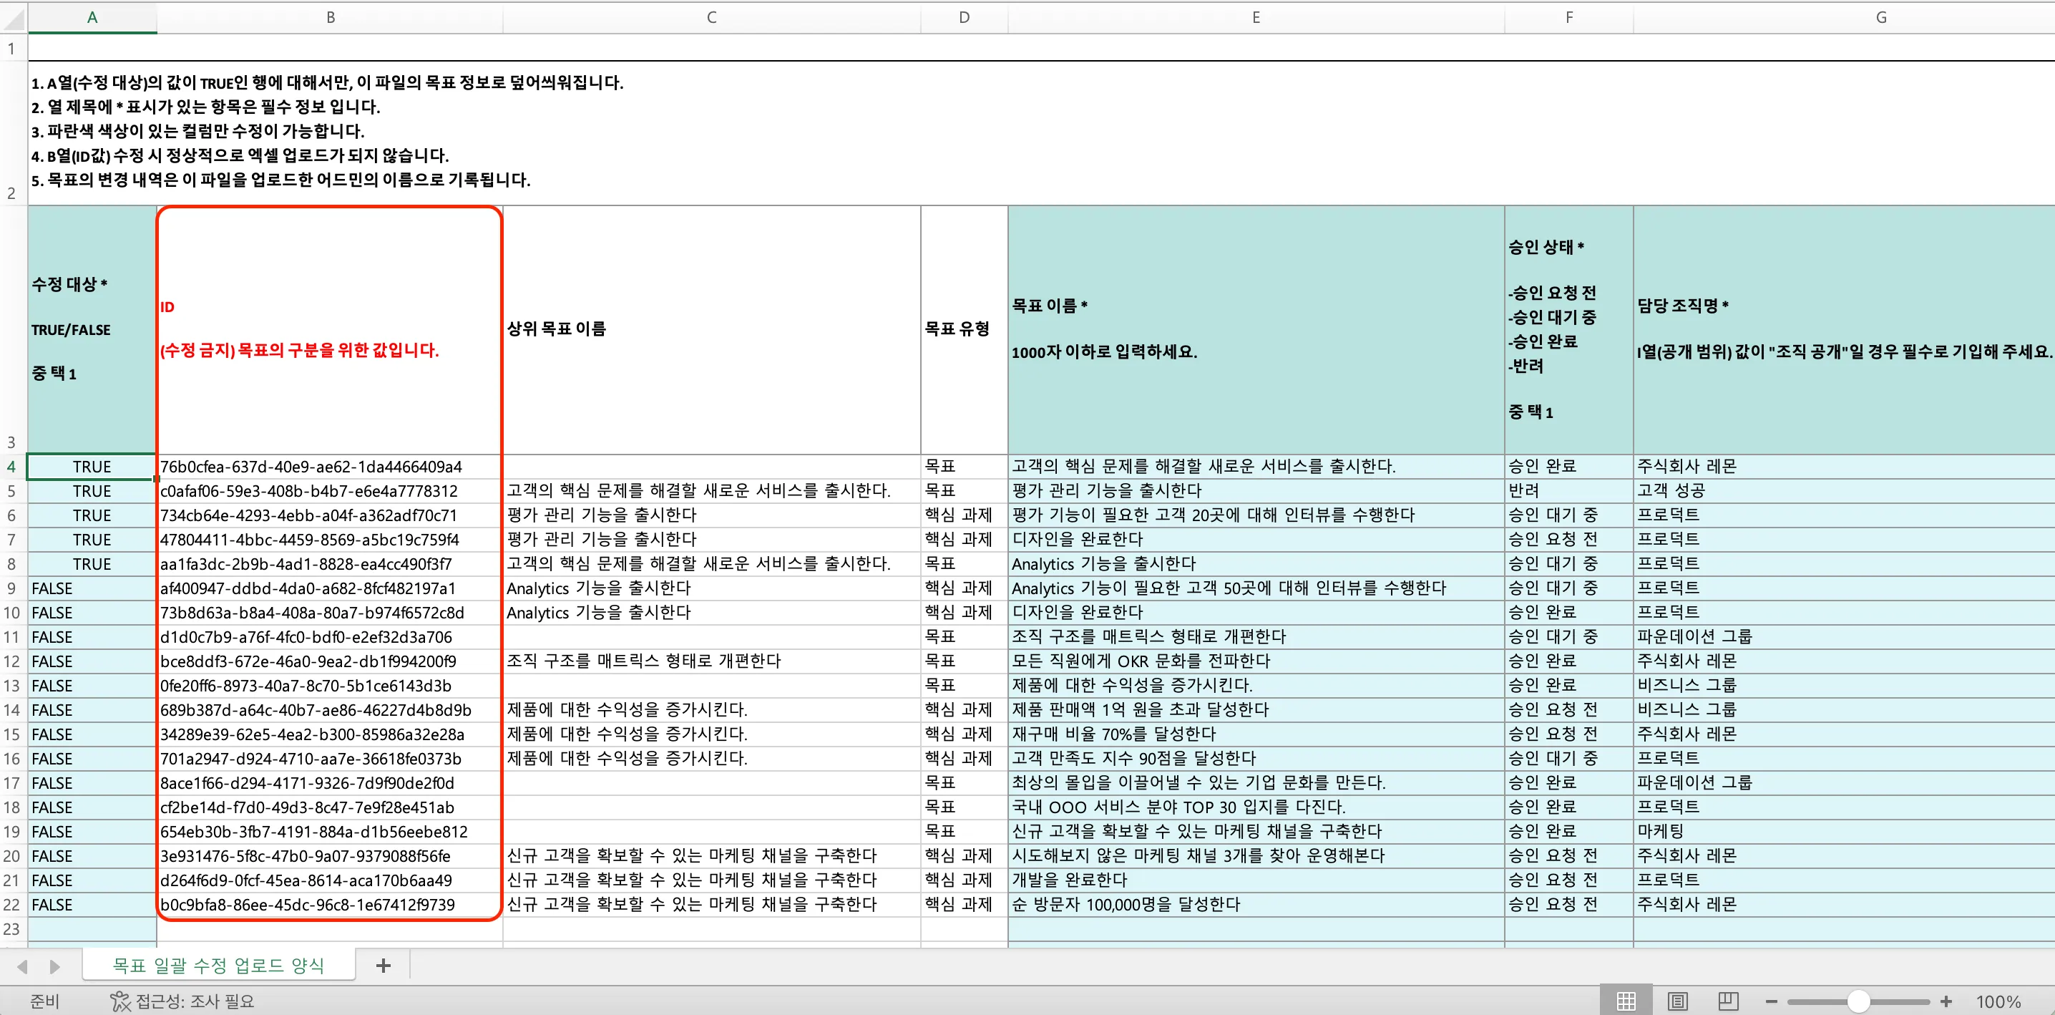
Task: Open accessibility checker status item
Action: coord(182,1001)
